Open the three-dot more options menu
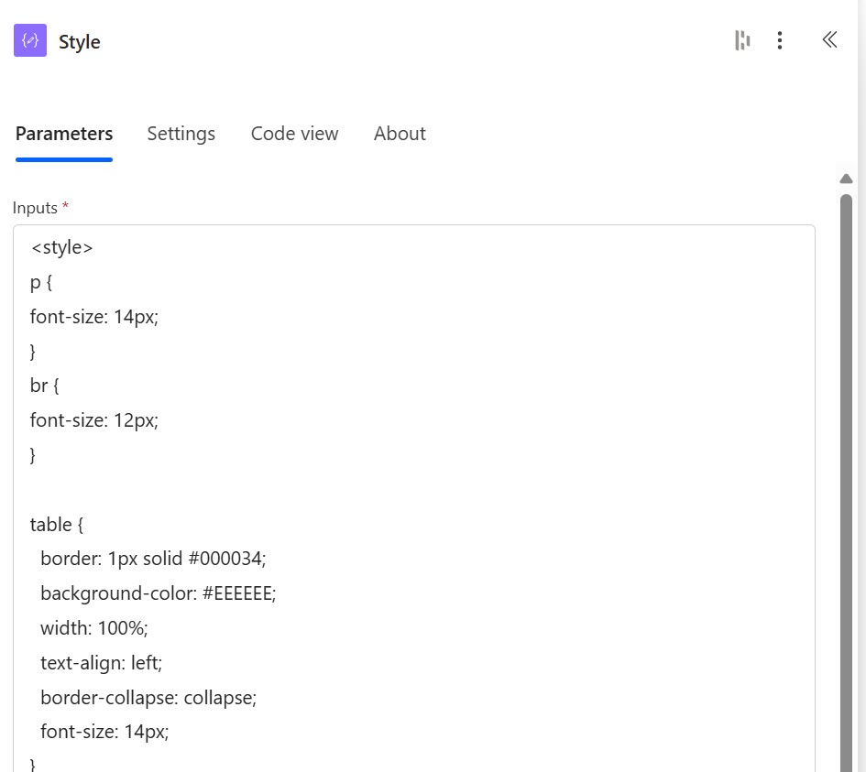 coord(779,40)
